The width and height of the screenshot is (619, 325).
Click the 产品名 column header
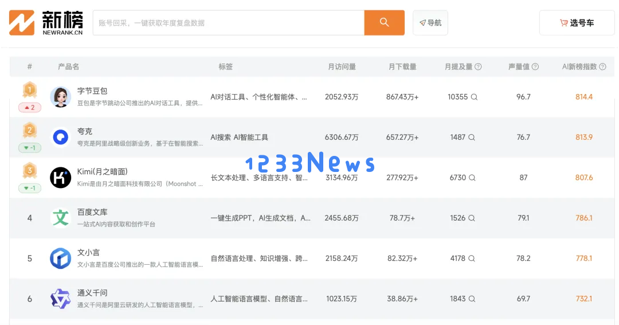click(68, 66)
